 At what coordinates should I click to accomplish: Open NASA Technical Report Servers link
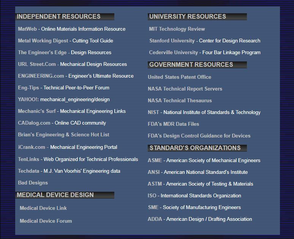[x=185, y=89]
